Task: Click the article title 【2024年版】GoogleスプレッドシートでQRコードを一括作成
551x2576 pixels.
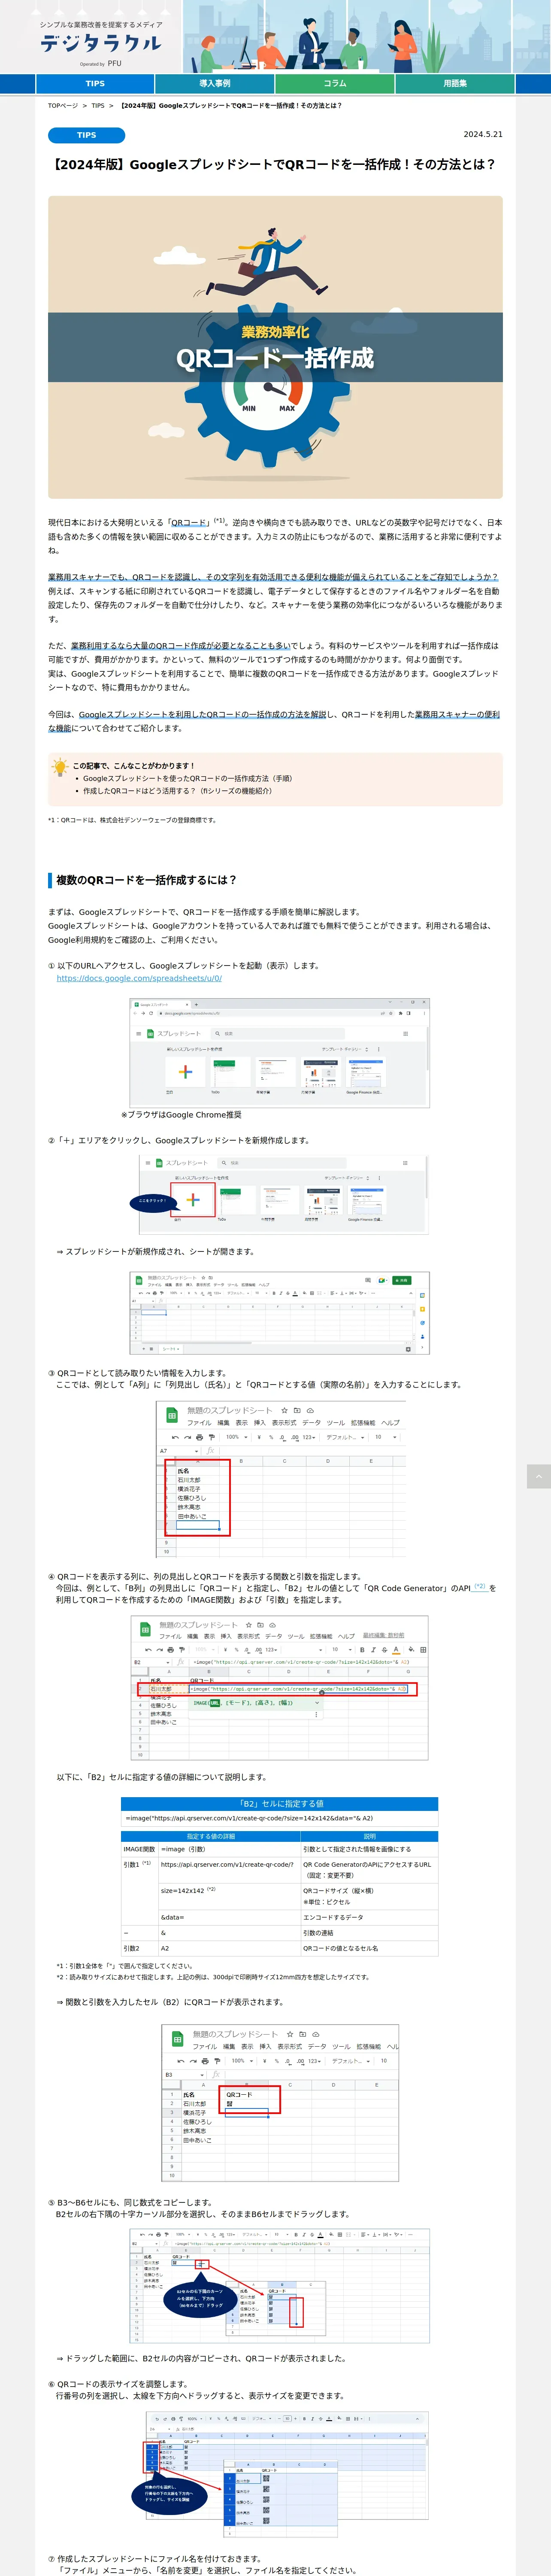Action: (x=272, y=164)
